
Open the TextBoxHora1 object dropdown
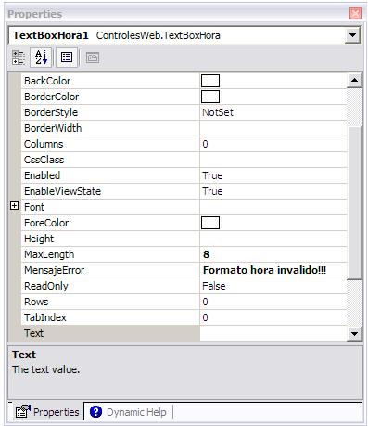tap(352, 35)
